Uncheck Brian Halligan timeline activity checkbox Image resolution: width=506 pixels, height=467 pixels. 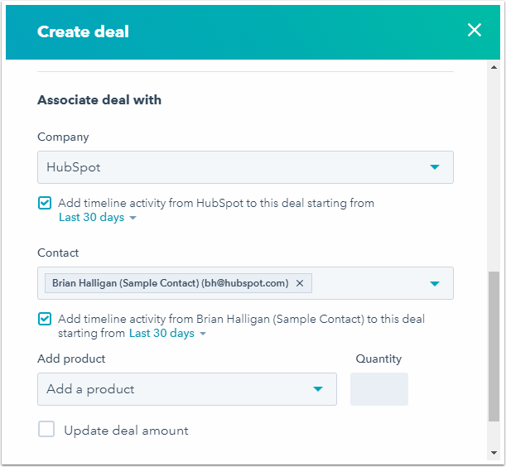point(45,319)
